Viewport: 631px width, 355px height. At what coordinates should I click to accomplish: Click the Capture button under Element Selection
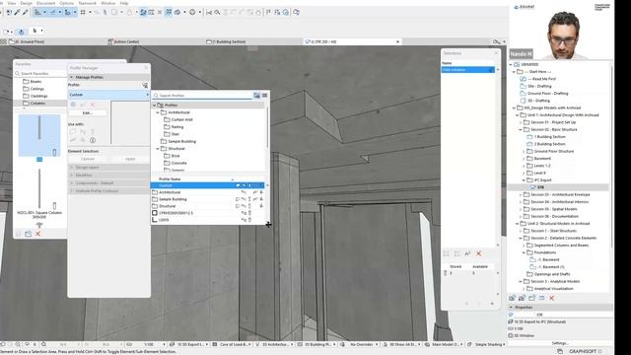[x=88, y=159]
